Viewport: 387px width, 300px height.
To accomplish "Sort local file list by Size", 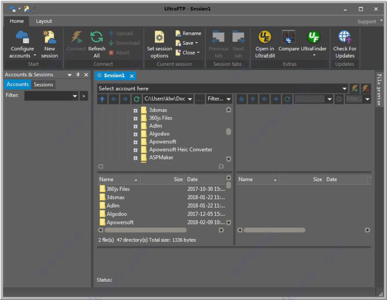I will point(163,180).
